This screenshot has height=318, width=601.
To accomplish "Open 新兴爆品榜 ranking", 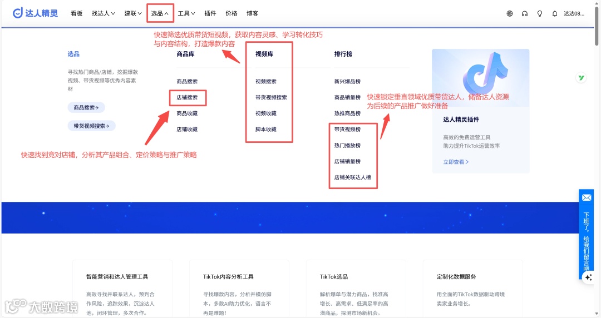I will (x=347, y=82).
